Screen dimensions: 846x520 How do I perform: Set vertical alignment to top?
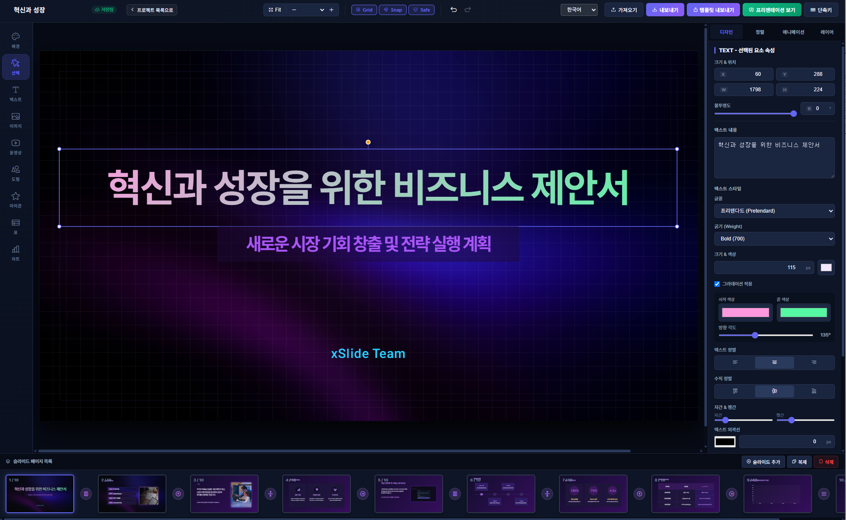click(735, 391)
